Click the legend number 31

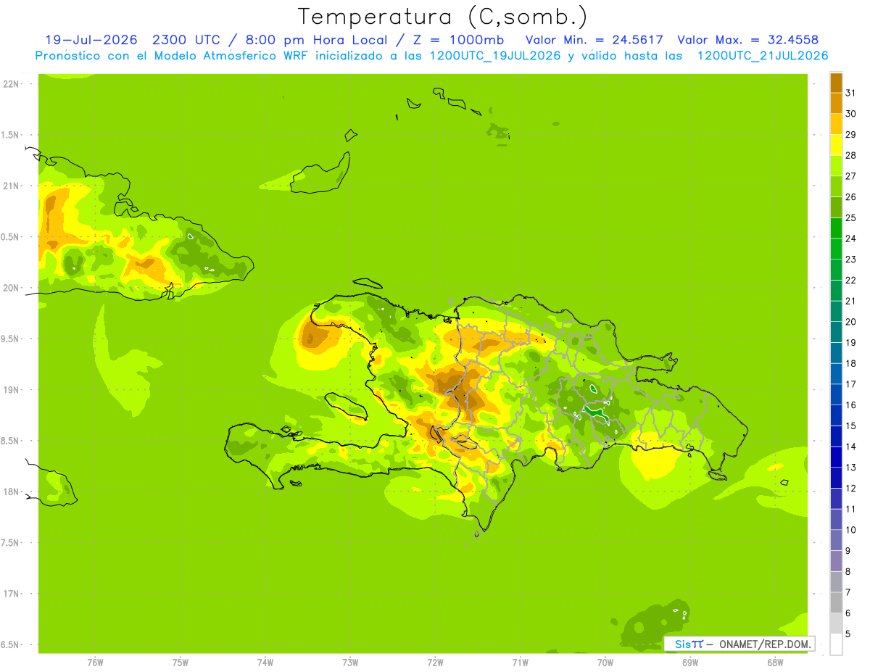pos(850,92)
